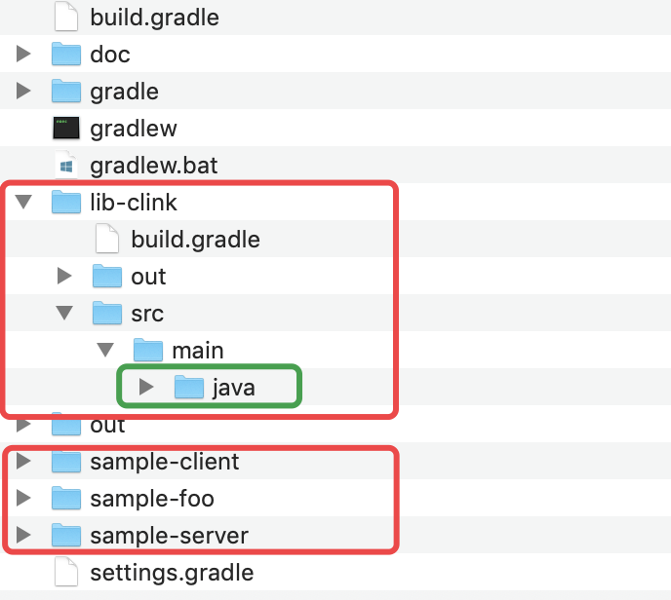Click the gradlew.bat file icon
671x600 pixels.
[x=65, y=166]
